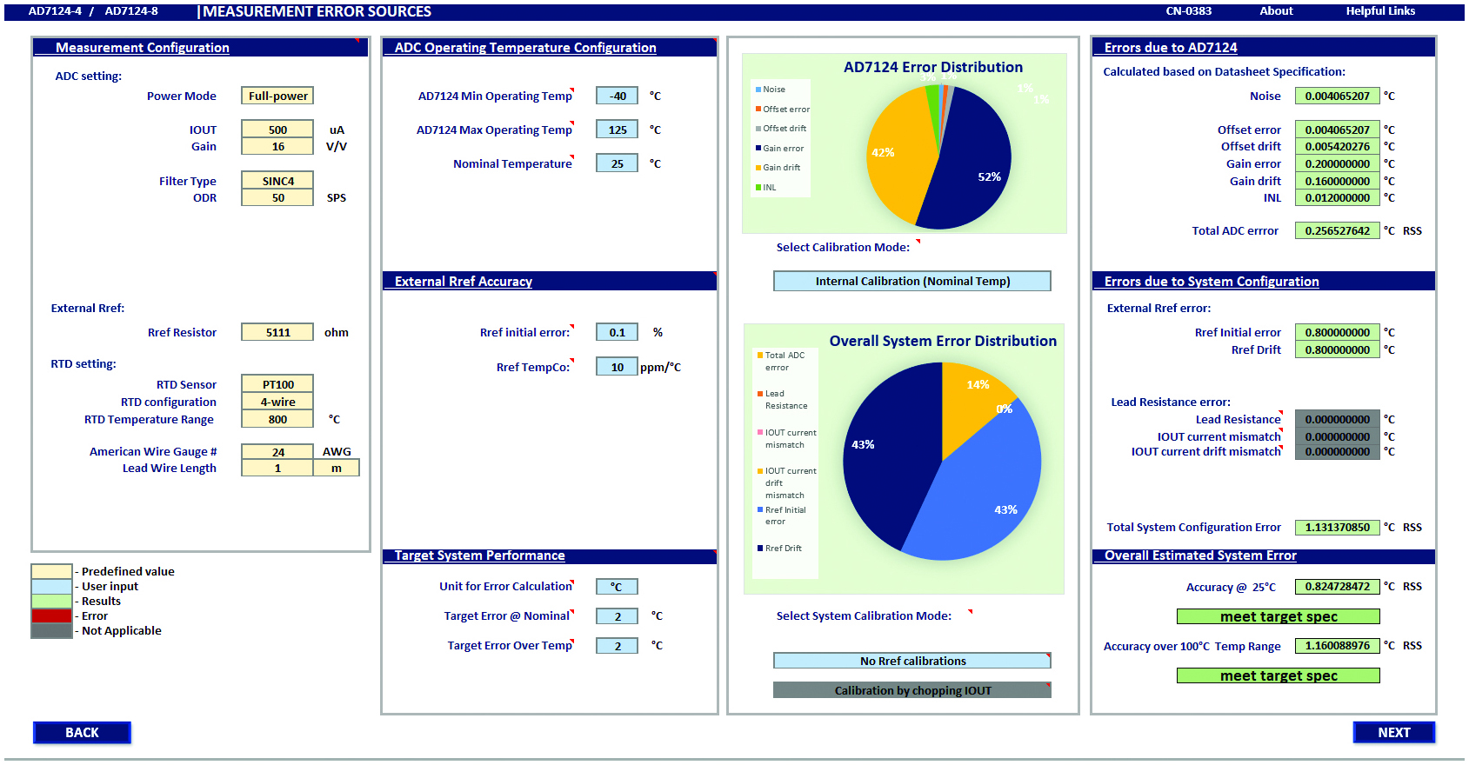
Task: Switch to the AD7124-8 tab
Action: (131, 11)
